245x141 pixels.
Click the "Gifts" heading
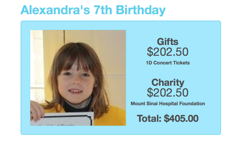pyautogui.click(x=167, y=42)
